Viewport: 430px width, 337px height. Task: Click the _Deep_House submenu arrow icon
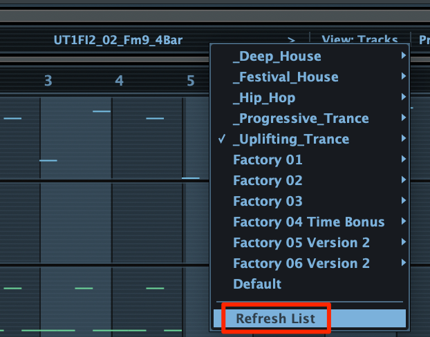404,55
